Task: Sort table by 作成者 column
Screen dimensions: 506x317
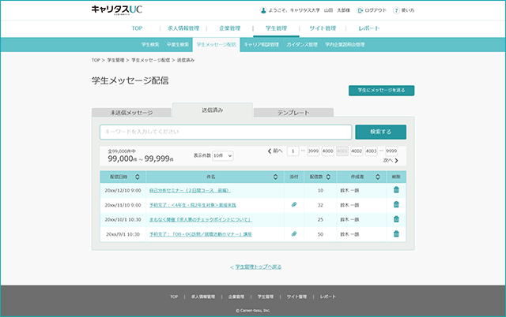Action: coord(378,177)
